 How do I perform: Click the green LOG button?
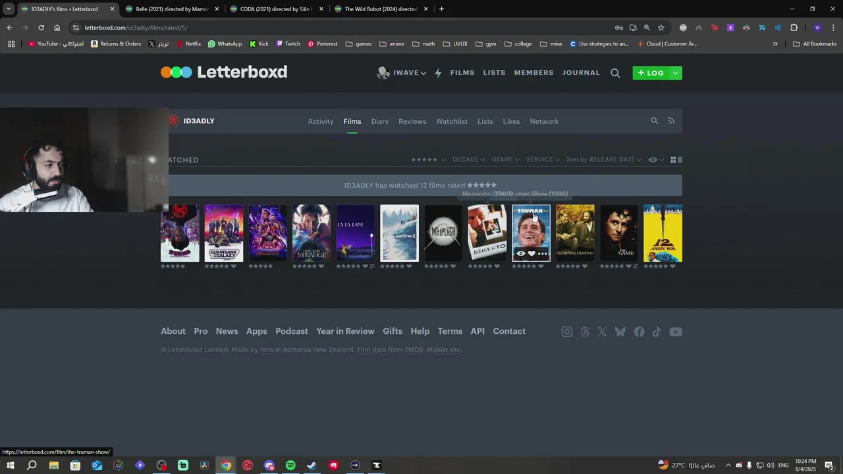coord(651,73)
